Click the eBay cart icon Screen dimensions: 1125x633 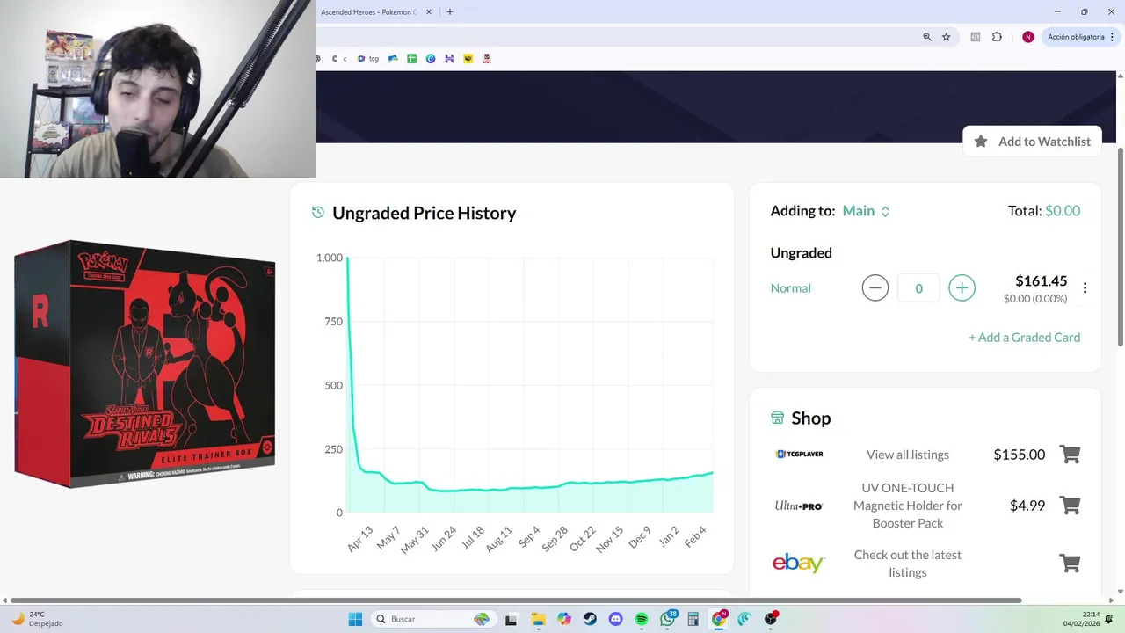tap(1070, 564)
